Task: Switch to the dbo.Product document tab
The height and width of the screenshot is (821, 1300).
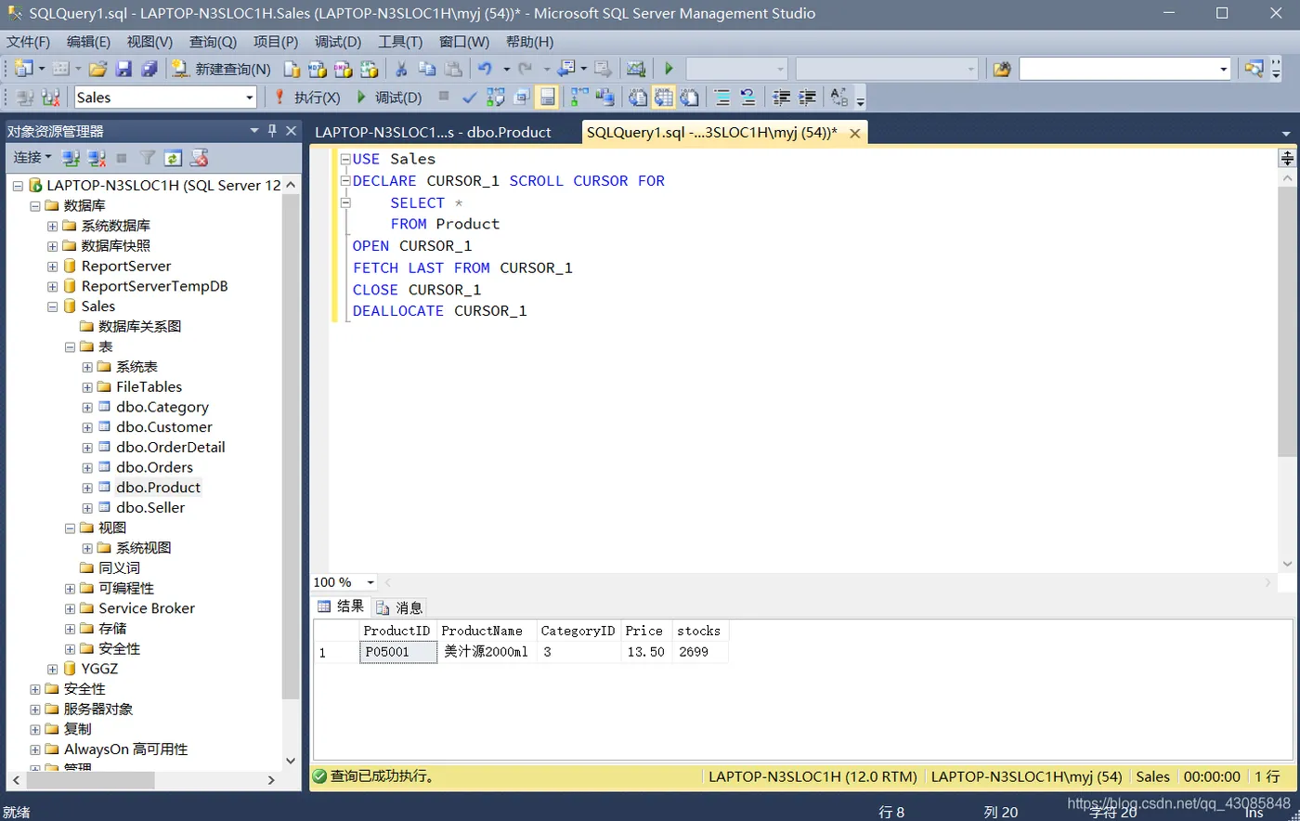Action: pos(433,132)
